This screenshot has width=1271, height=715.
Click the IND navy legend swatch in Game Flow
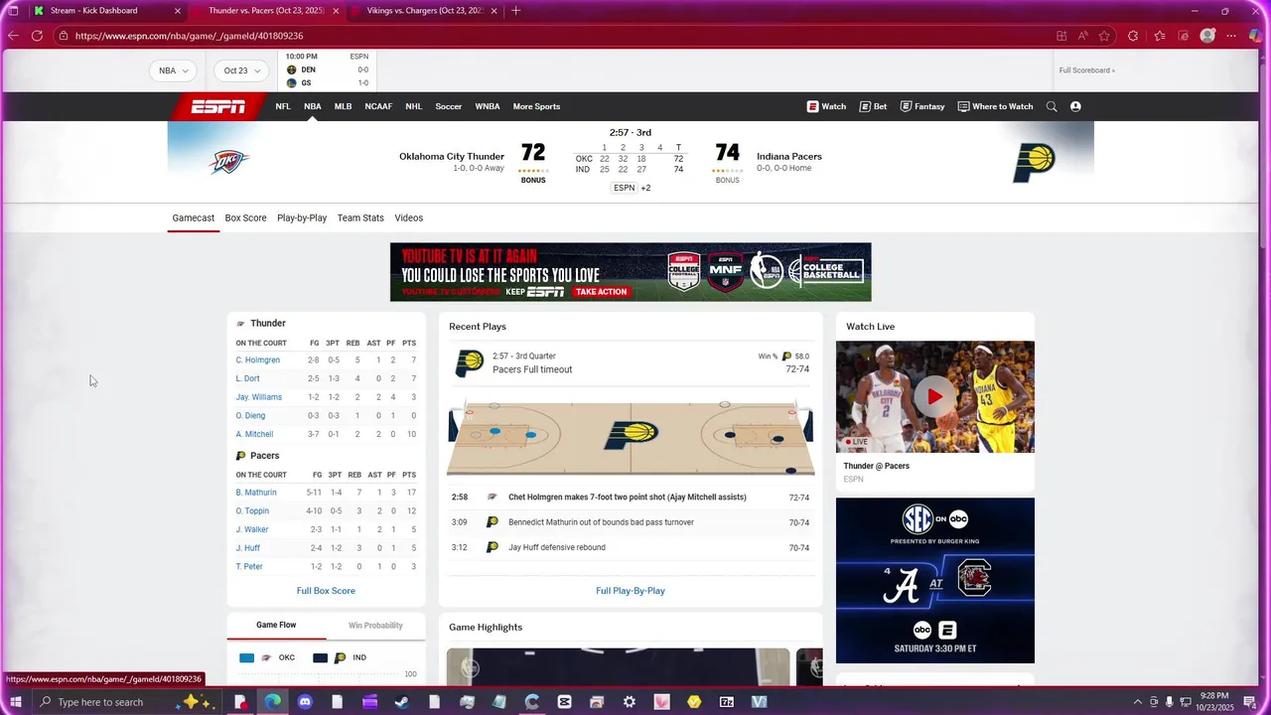(x=320, y=657)
